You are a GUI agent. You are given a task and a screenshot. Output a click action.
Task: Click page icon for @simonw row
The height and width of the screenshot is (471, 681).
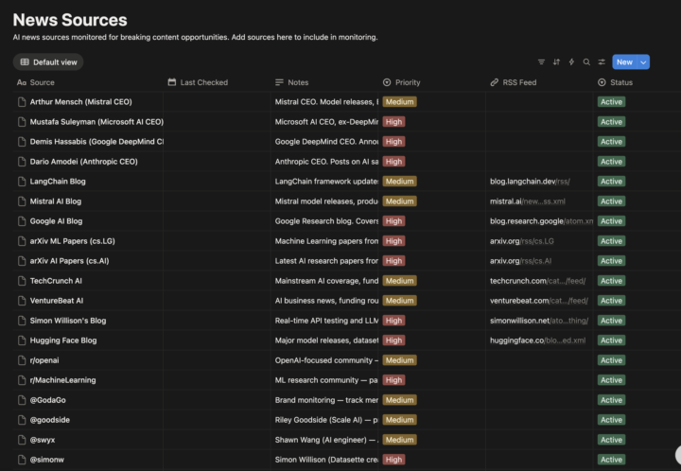22,460
